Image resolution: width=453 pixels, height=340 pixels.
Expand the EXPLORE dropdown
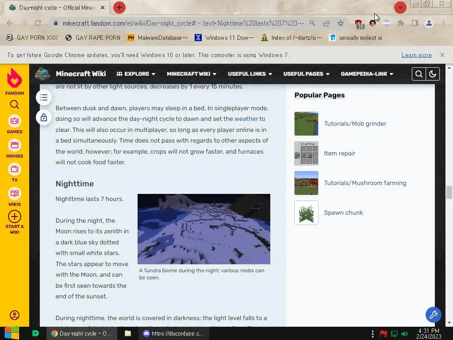point(136,74)
